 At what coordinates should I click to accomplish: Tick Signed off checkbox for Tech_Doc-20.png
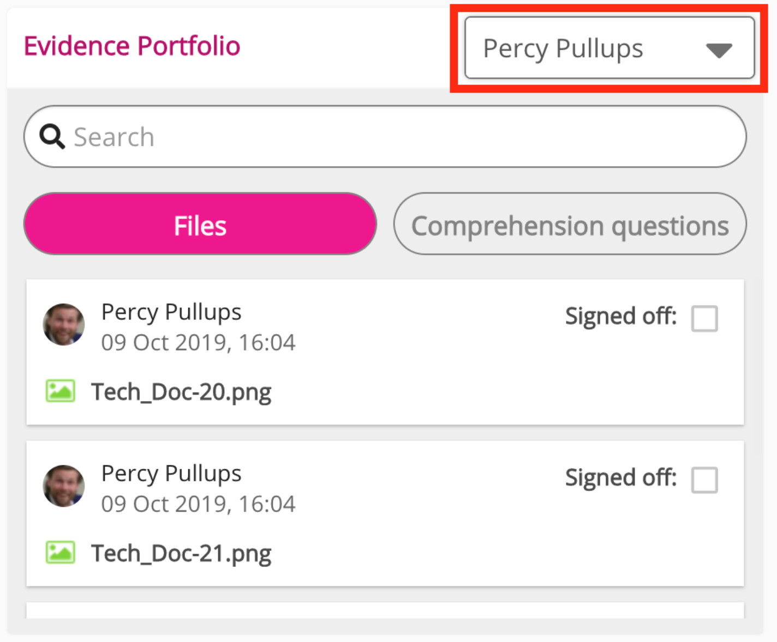pos(704,318)
